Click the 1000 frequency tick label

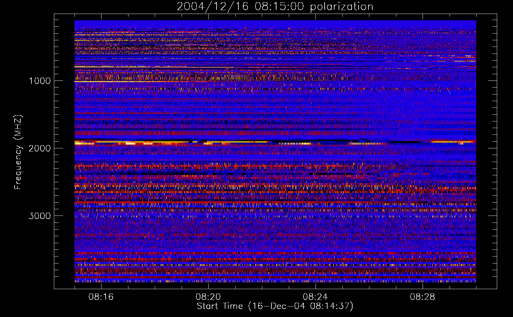[40, 81]
